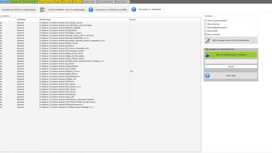Enable Show Regional scenery checkbox
This screenshot has height=153, width=272.
tap(205, 28)
